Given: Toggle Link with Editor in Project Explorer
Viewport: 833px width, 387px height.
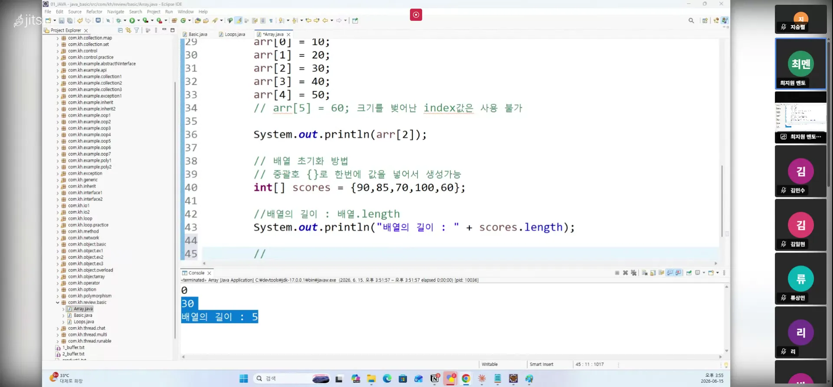Looking at the screenshot, I should tap(128, 30).
